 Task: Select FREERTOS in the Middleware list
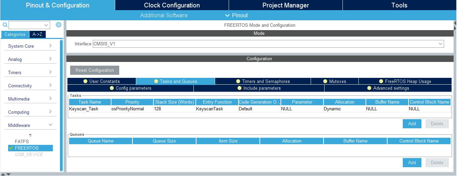[x=30, y=148]
